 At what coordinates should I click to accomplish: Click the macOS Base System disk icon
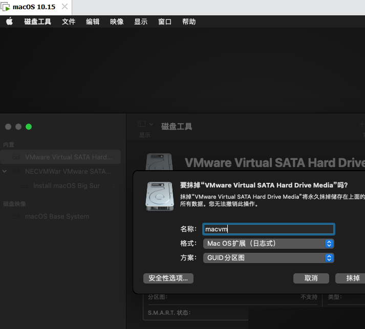point(16,216)
